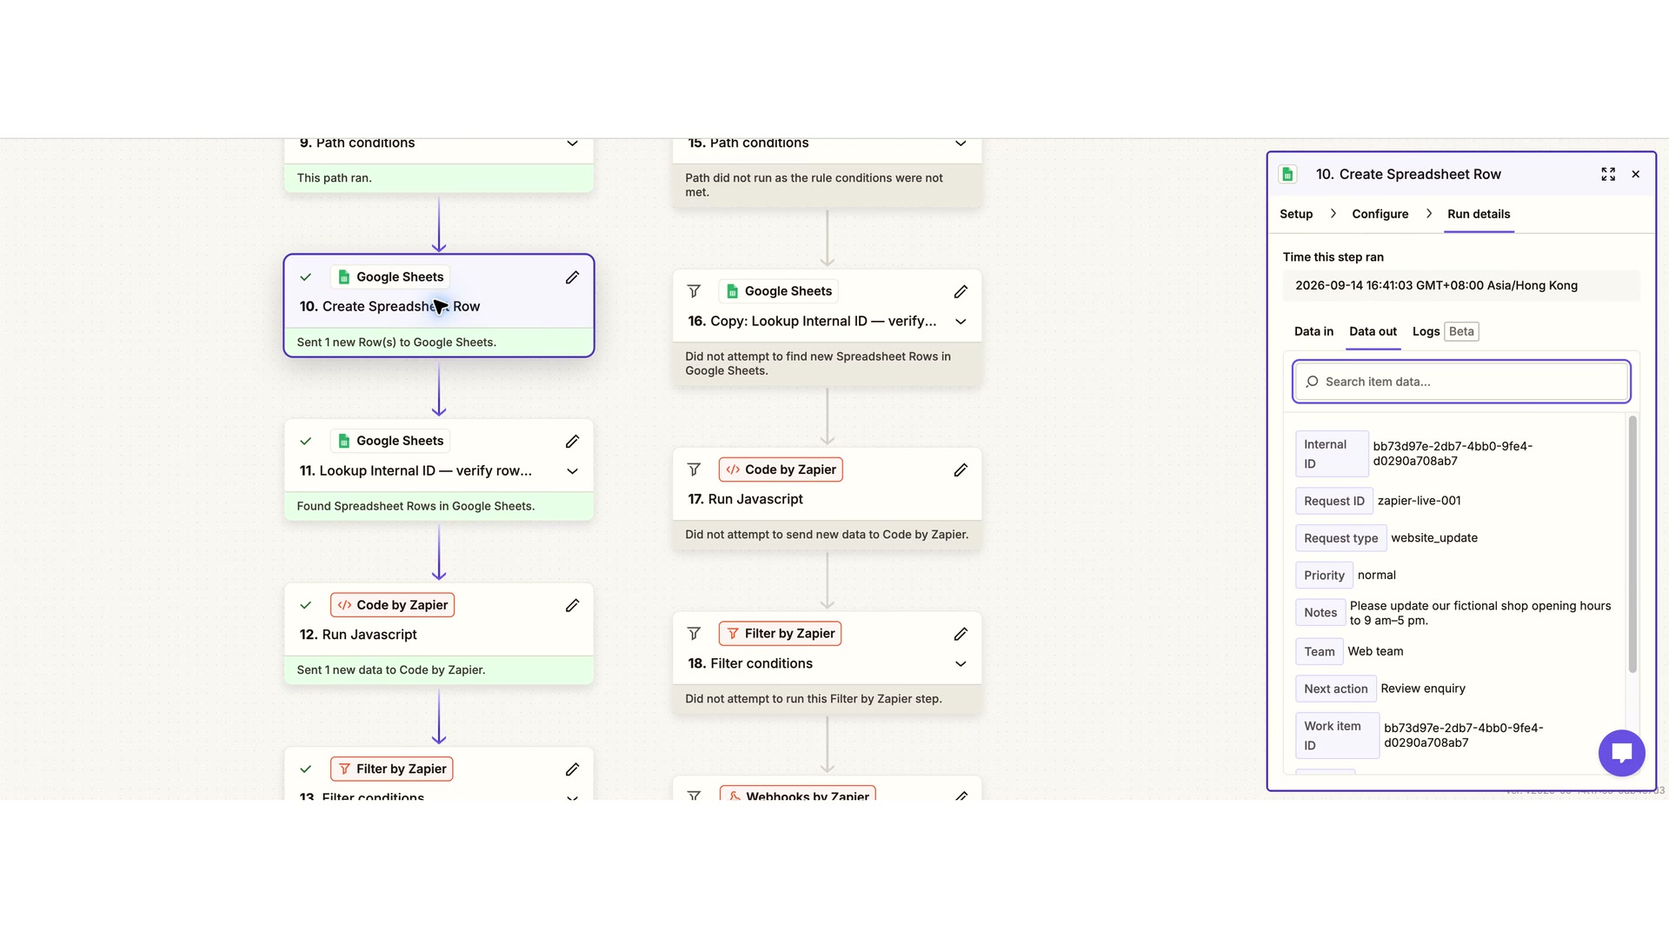The width and height of the screenshot is (1669, 939).
Task: Click the Google Sheets app badge on step 10
Action: coord(390,277)
